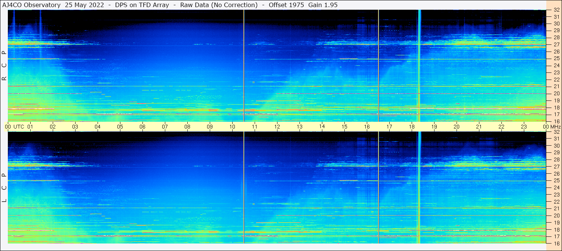This screenshot has width=562, height=251.
Task: Select the 17 MHz label of RCP panel
Action: pos(556,114)
